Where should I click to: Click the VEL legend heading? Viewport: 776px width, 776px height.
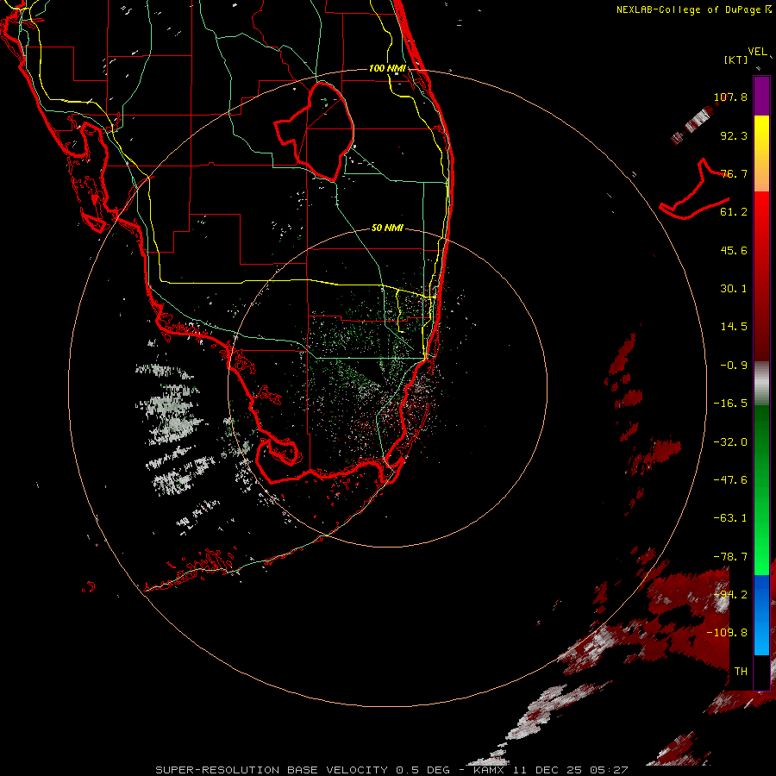(757, 52)
